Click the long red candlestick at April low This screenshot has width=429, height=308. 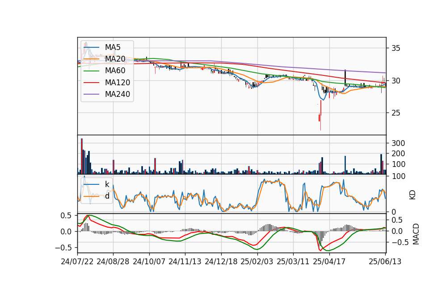[321, 115]
